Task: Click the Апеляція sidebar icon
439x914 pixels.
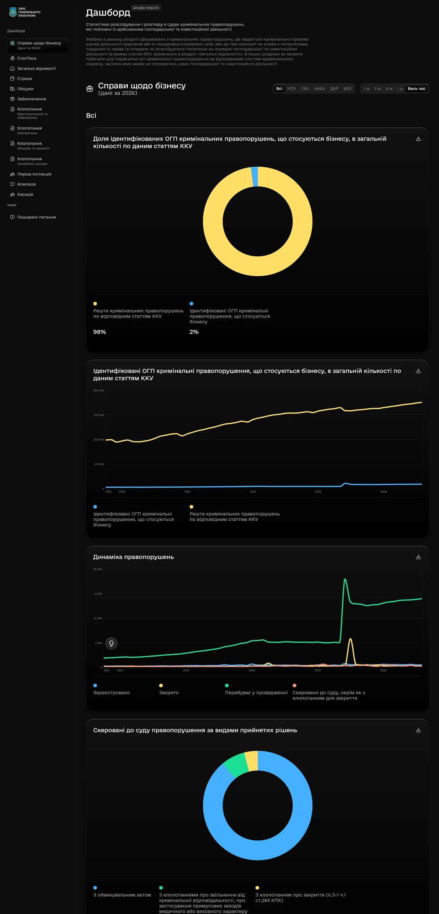Action: point(12,184)
